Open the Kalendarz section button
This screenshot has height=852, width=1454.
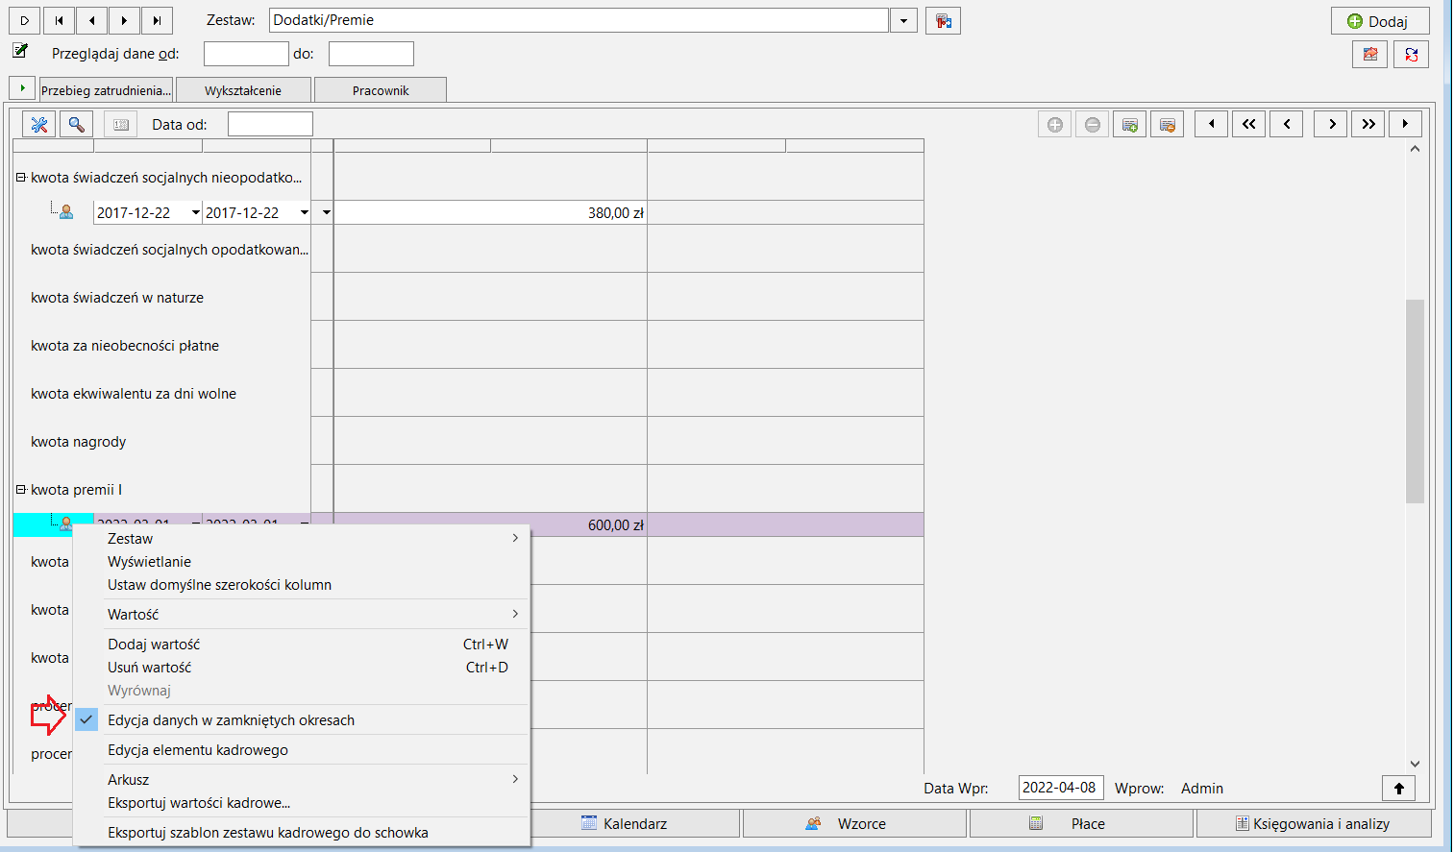click(635, 824)
